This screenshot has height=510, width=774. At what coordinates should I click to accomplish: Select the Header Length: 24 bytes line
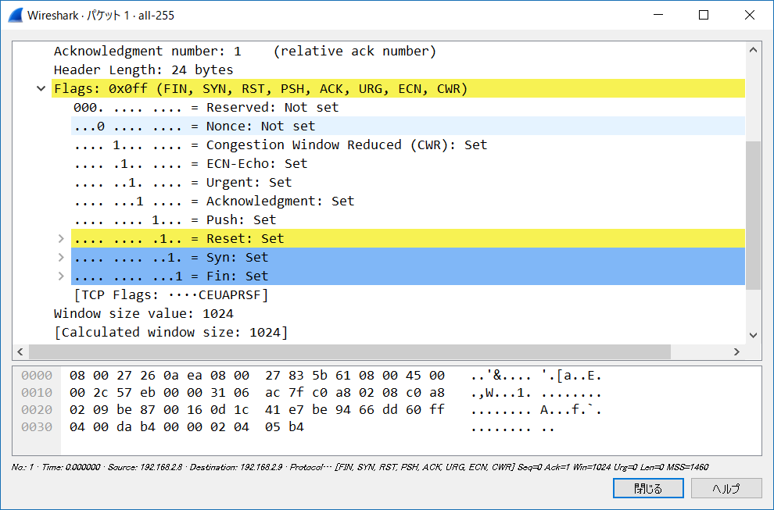tap(143, 70)
